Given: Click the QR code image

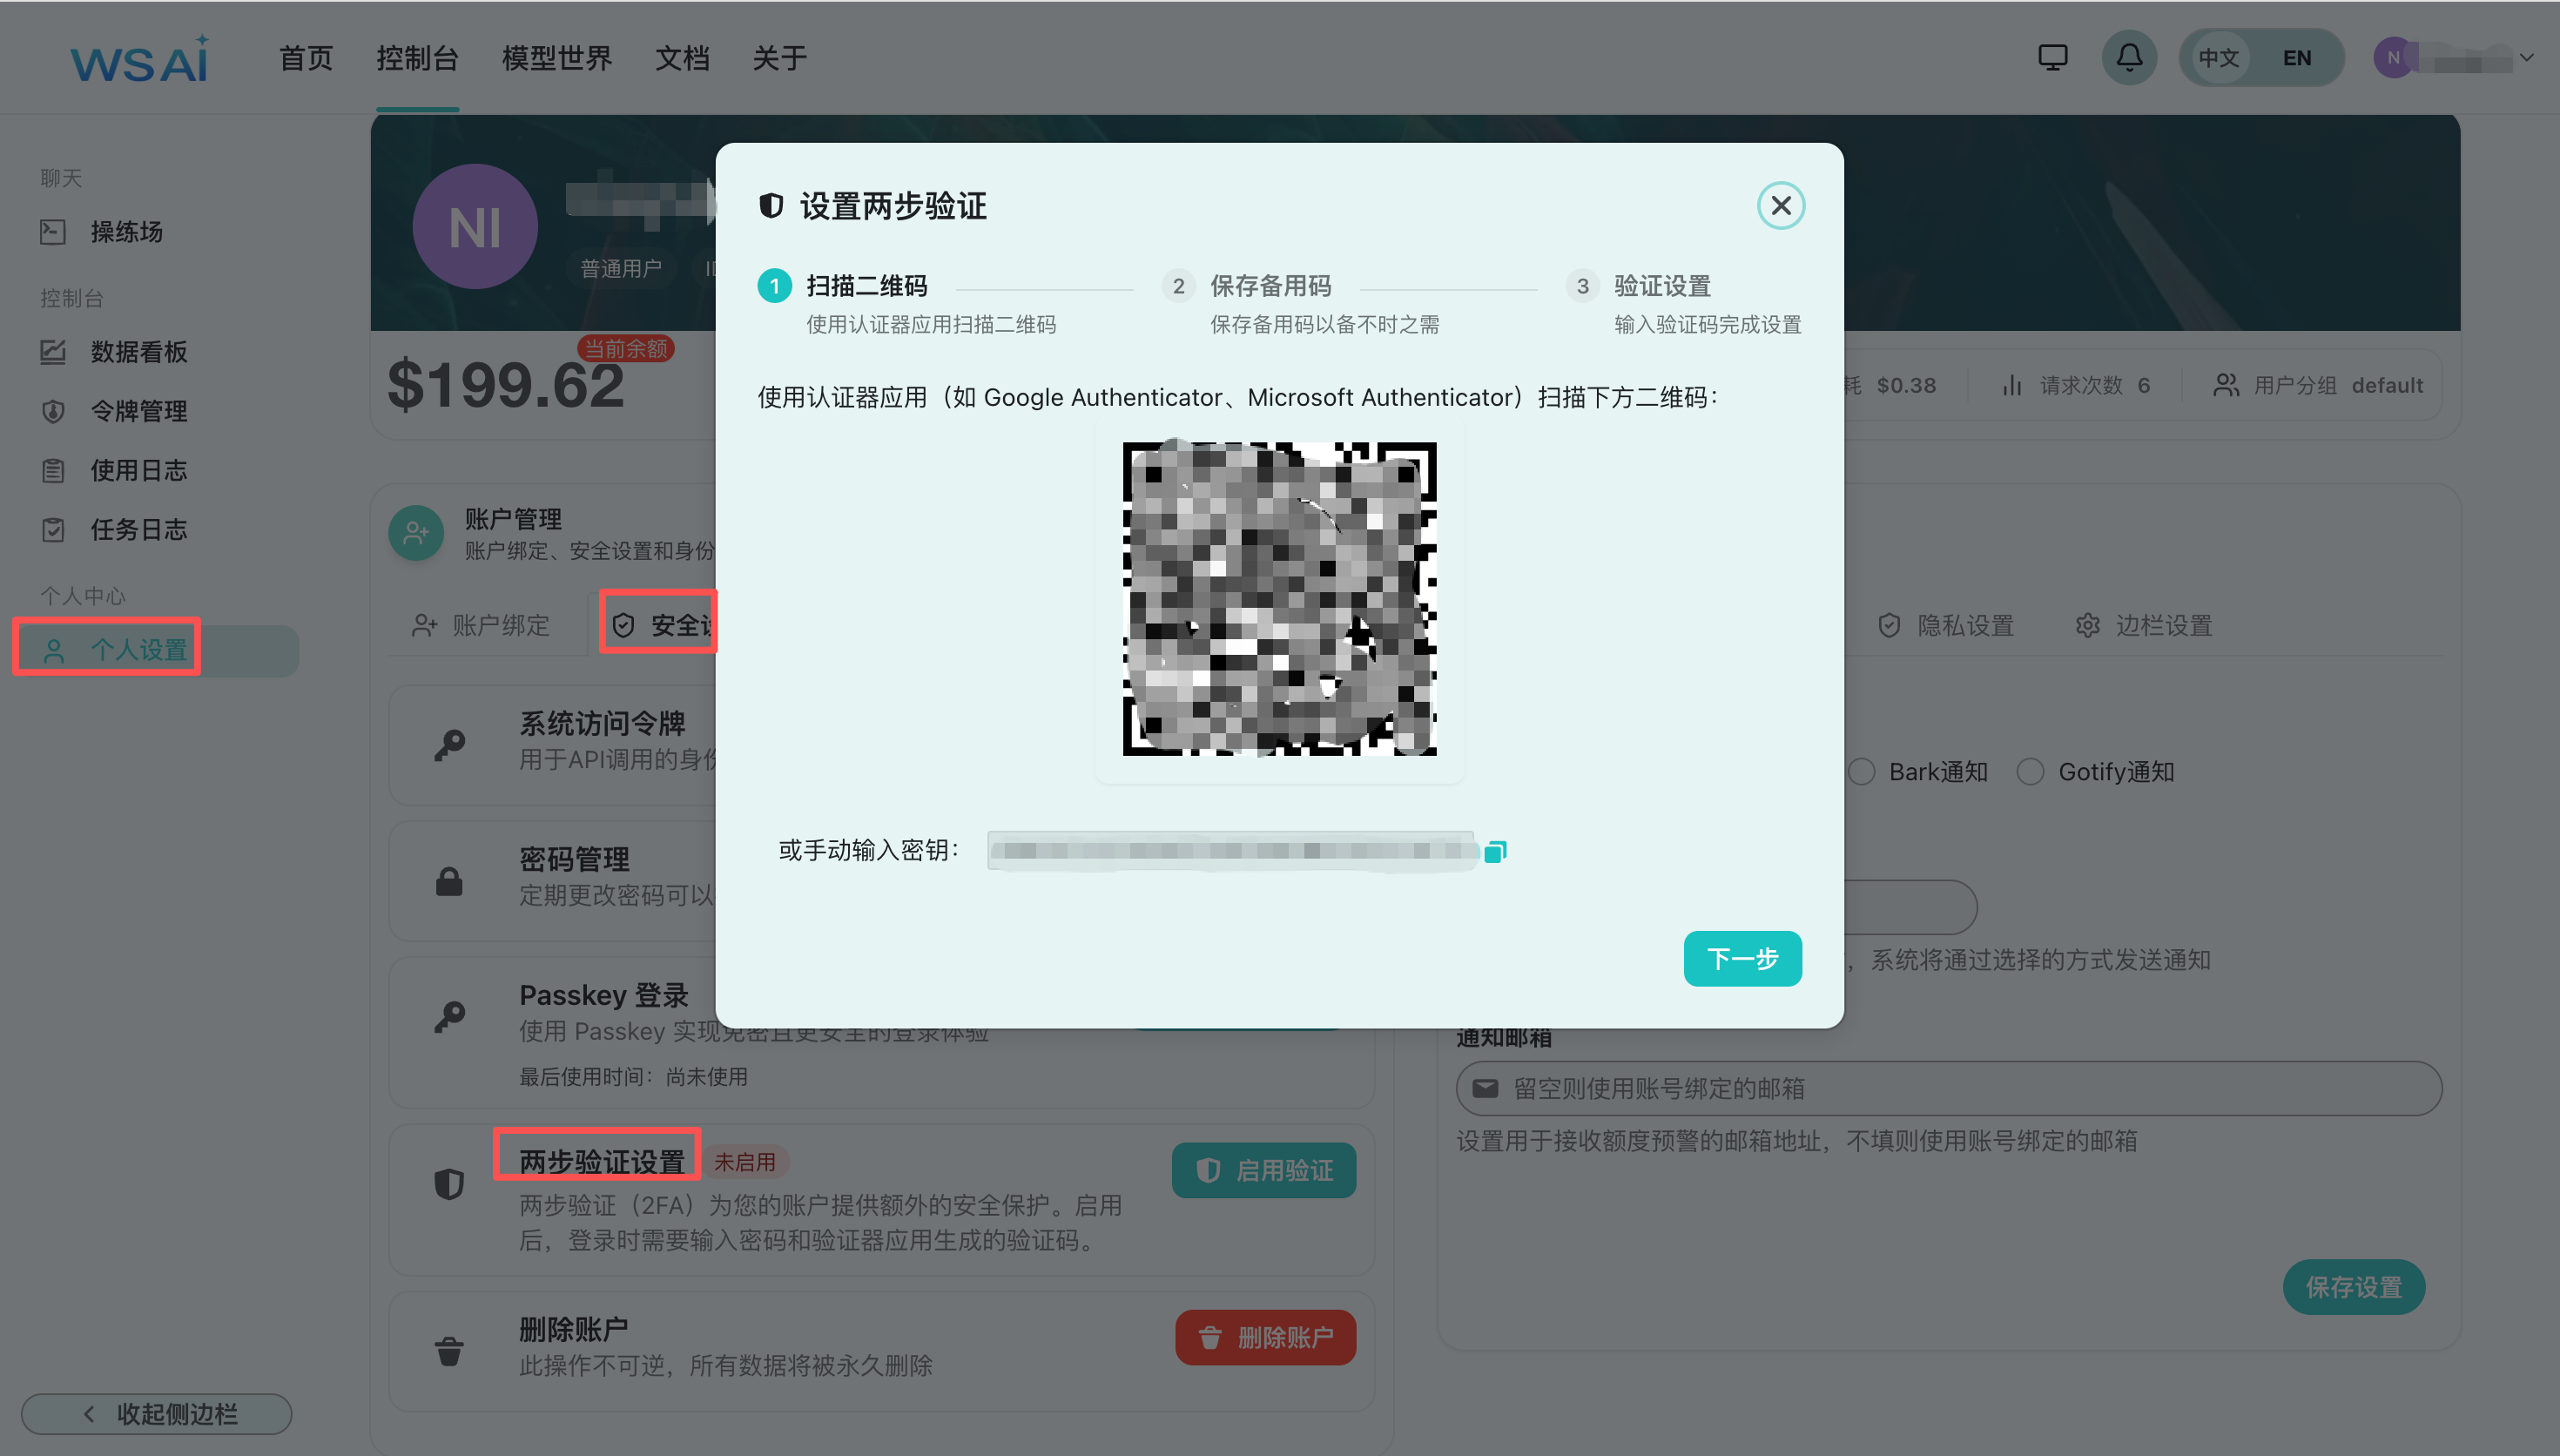Looking at the screenshot, I should (x=1279, y=598).
